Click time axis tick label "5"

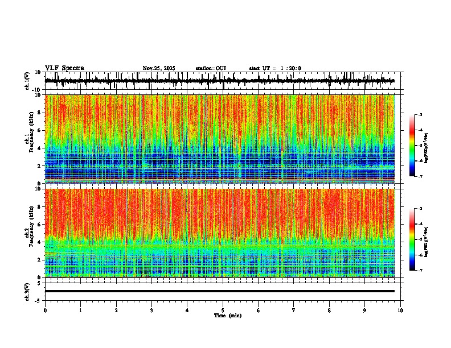point(223,310)
